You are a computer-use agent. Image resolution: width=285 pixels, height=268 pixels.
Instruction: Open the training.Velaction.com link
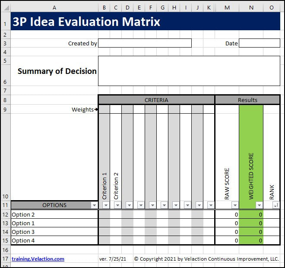[x=38, y=259]
